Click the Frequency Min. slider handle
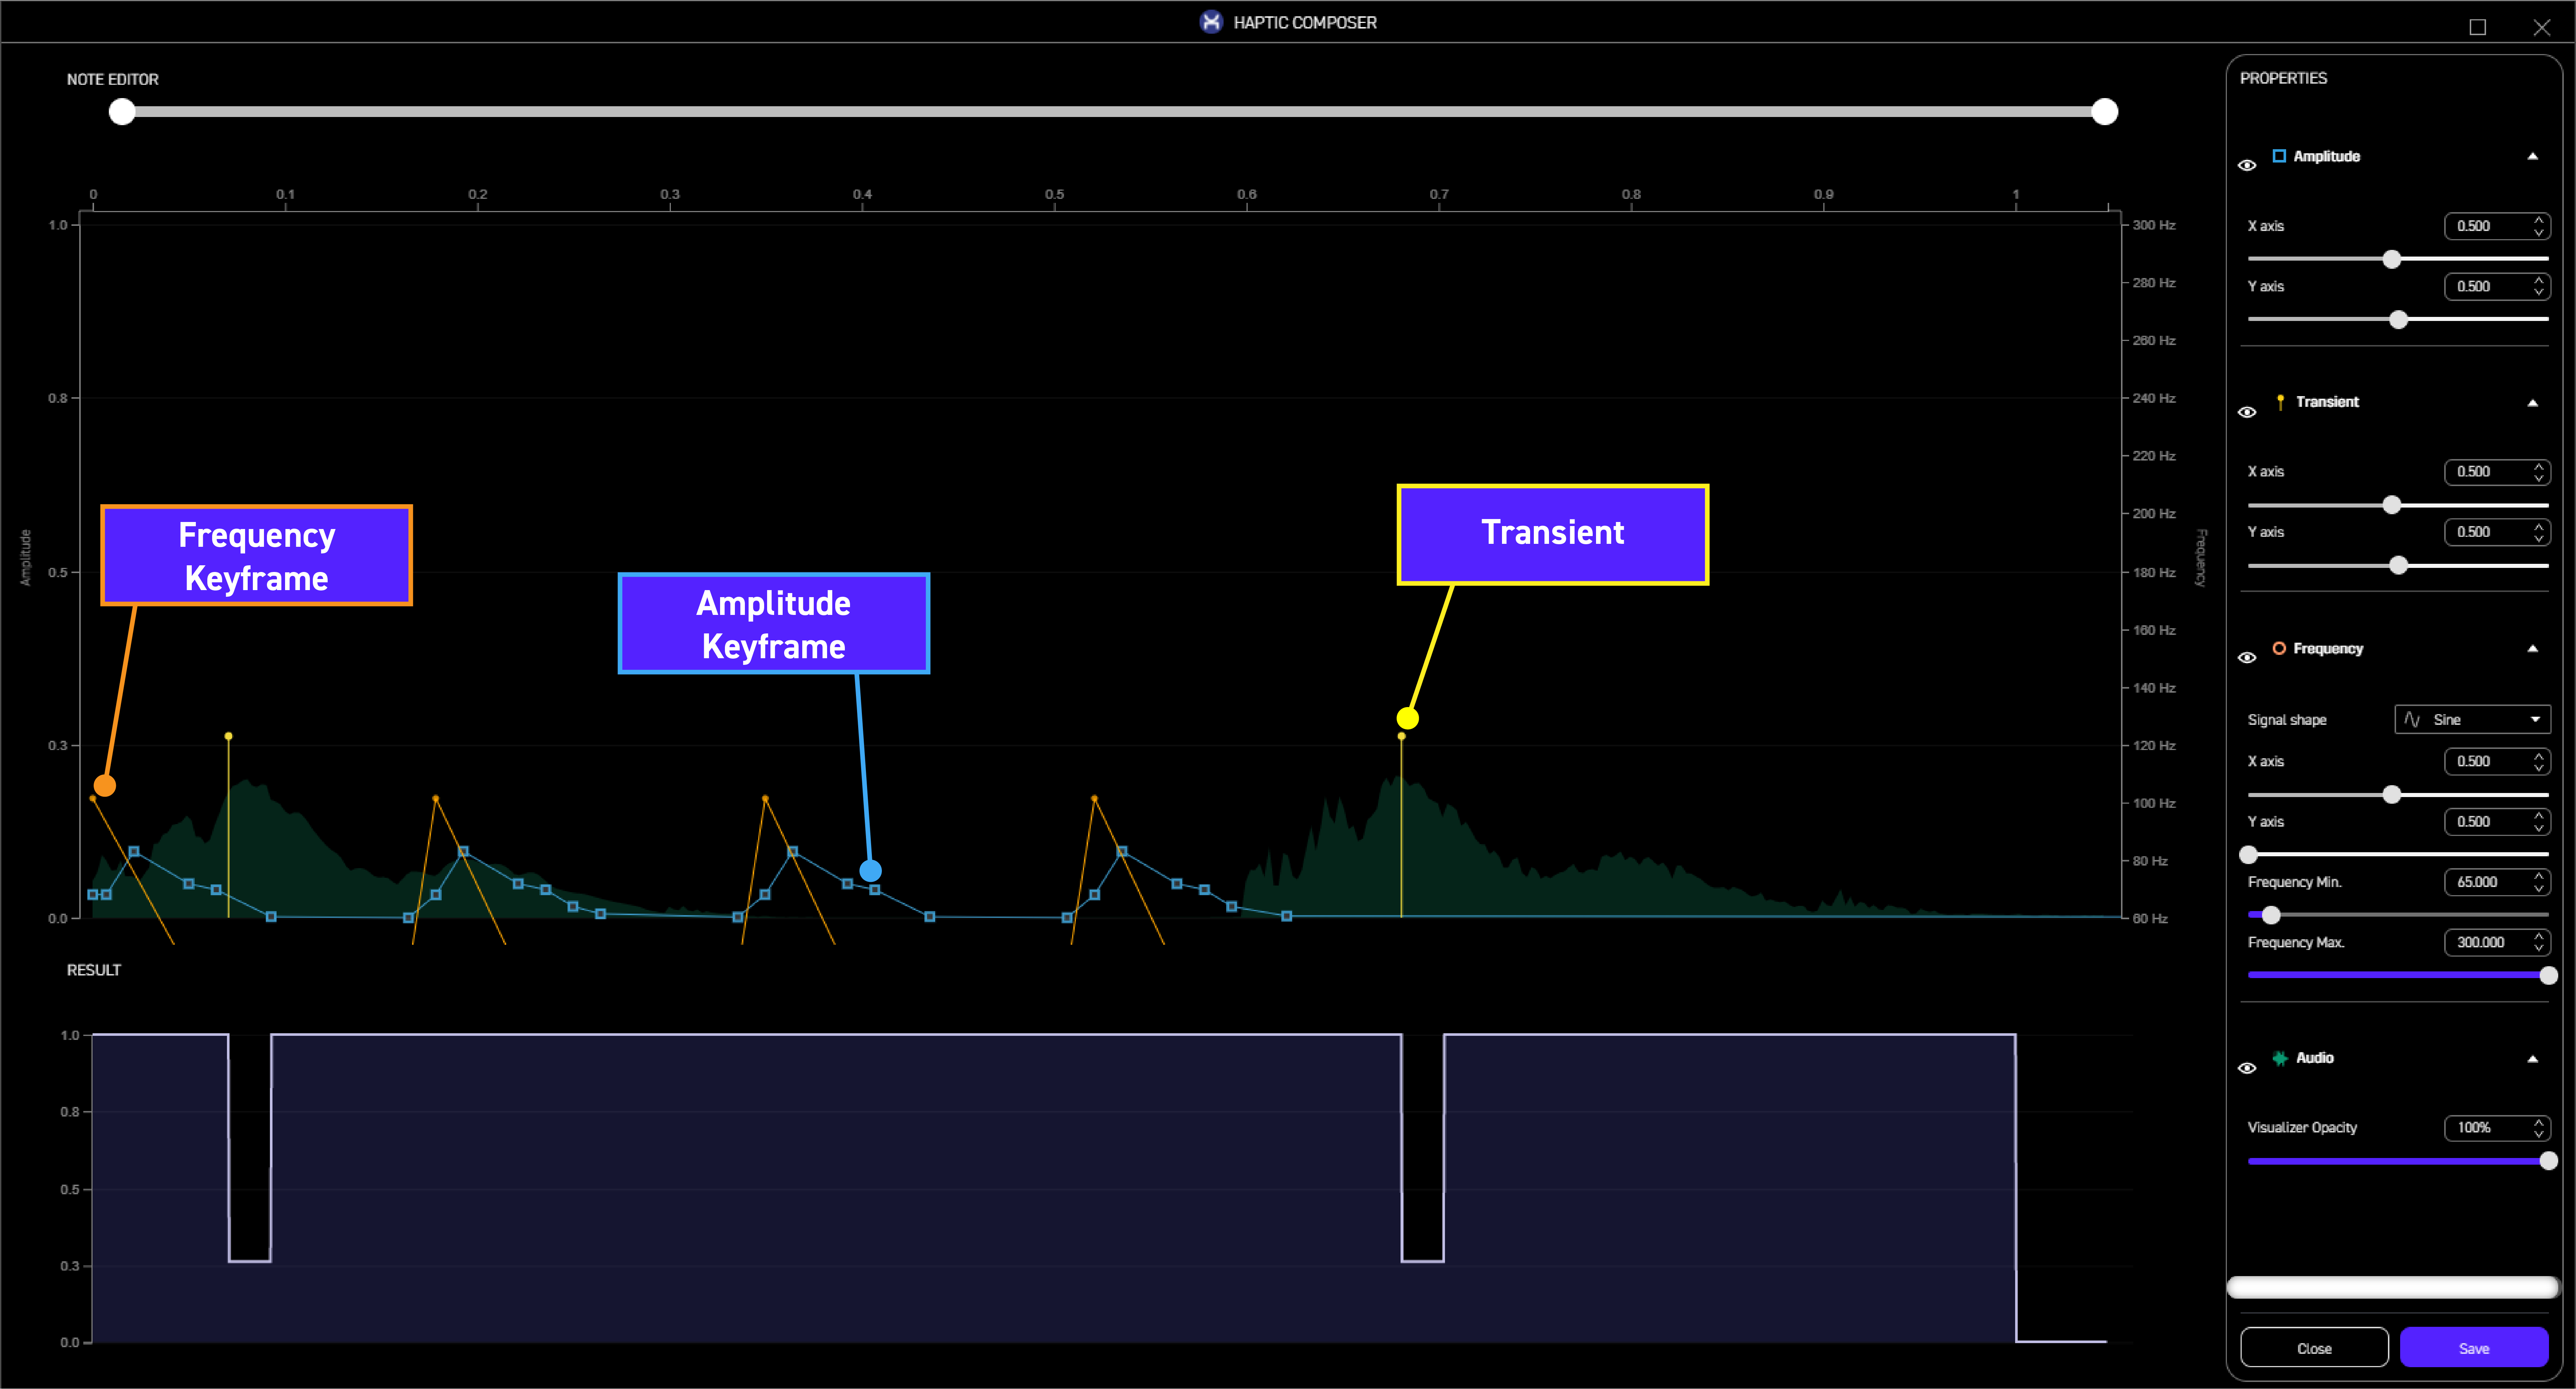Viewport: 2576px width, 1389px height. 2271,915
